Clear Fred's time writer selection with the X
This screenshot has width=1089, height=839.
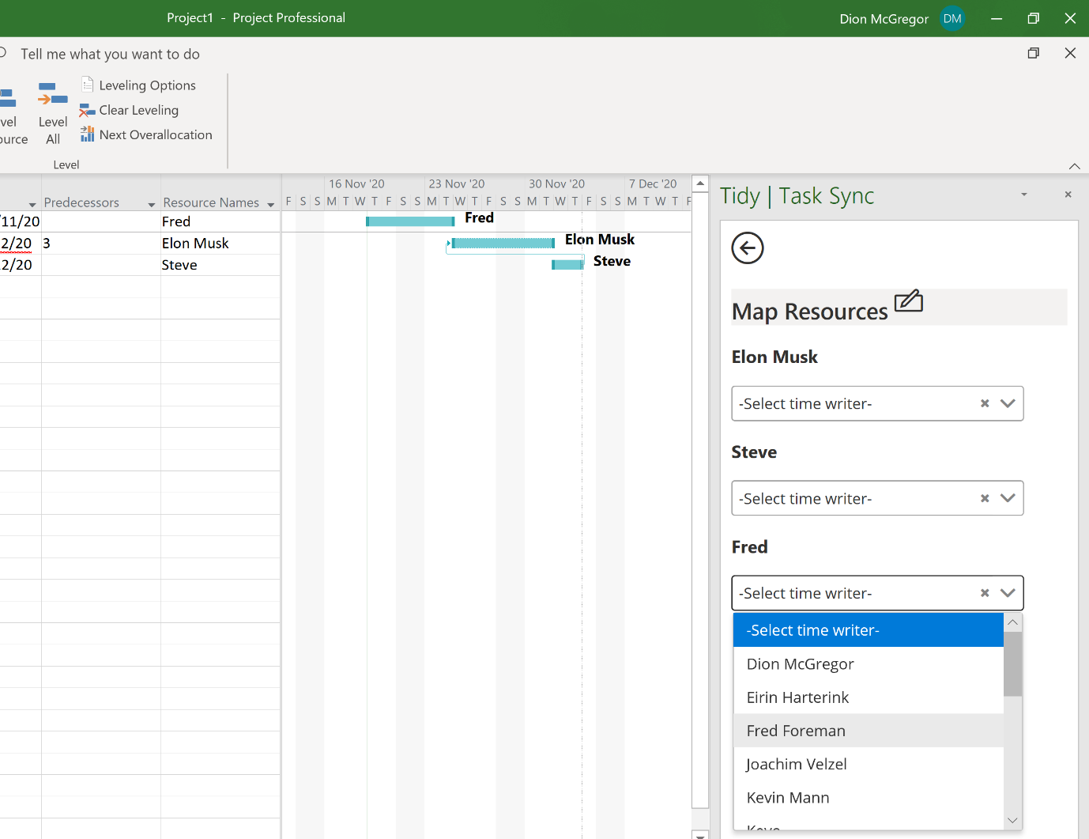pos(984,592)
